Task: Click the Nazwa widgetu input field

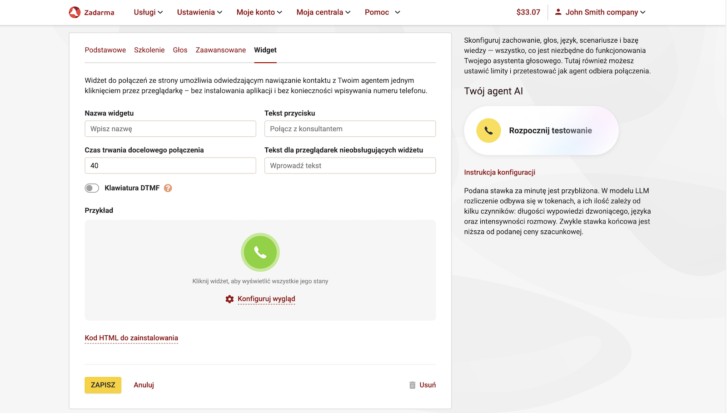Action: coord(170,129)
